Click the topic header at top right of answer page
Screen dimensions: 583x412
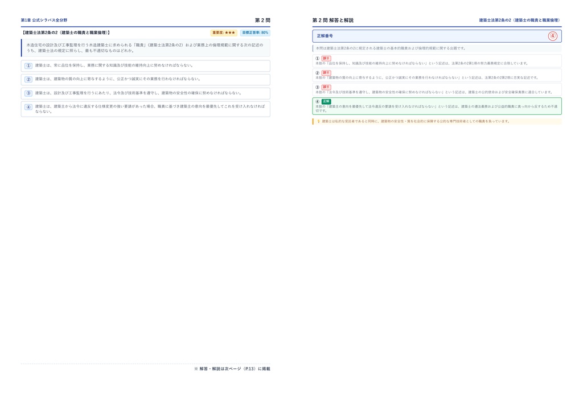click(520, 20)
